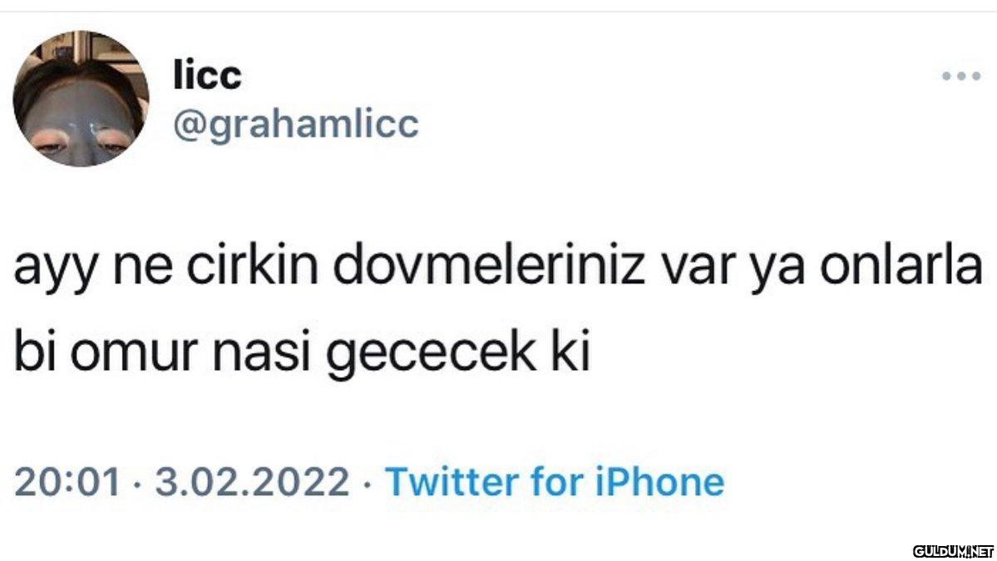Click the 20:01 timestamp

point(69,481)
